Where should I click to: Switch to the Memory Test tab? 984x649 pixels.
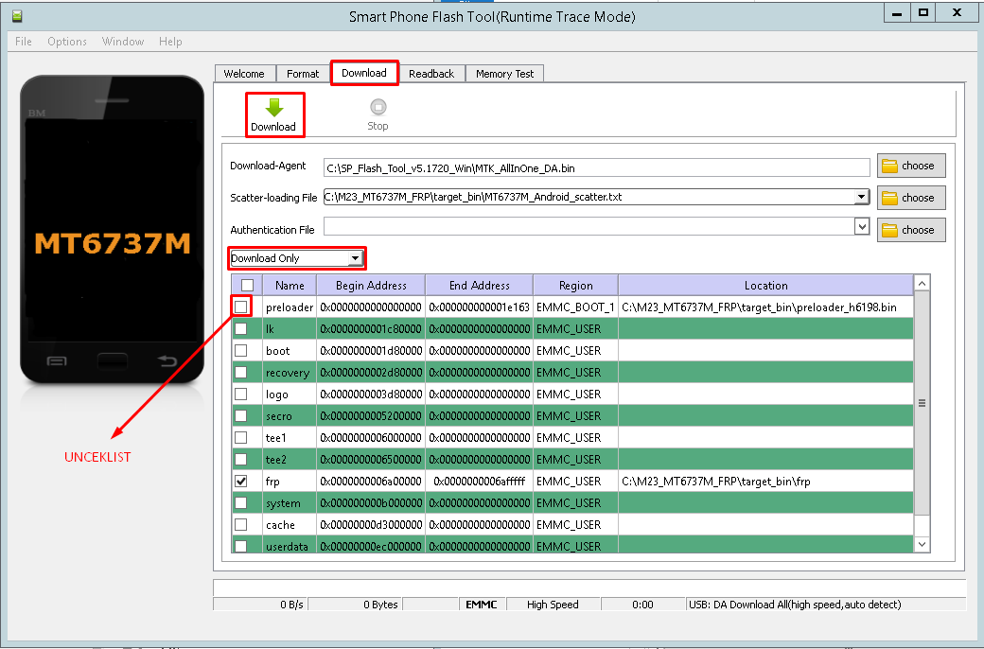[504, 73]
